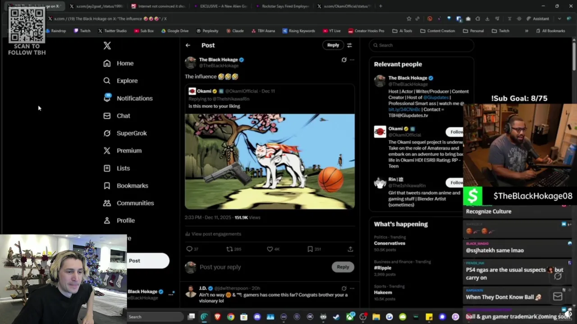Open File Explorer folder from the taskbar
The width and height of the screenshot is (577, 324).
[376, 317]
